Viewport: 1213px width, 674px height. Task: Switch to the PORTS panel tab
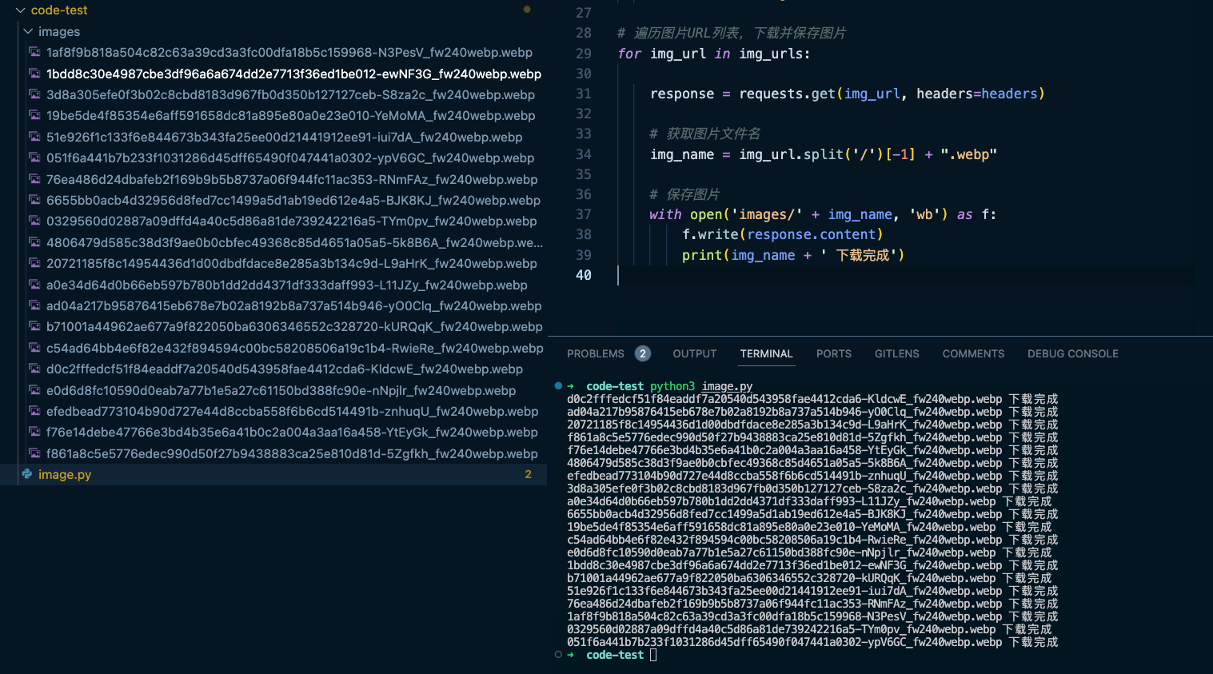point(834,353)
